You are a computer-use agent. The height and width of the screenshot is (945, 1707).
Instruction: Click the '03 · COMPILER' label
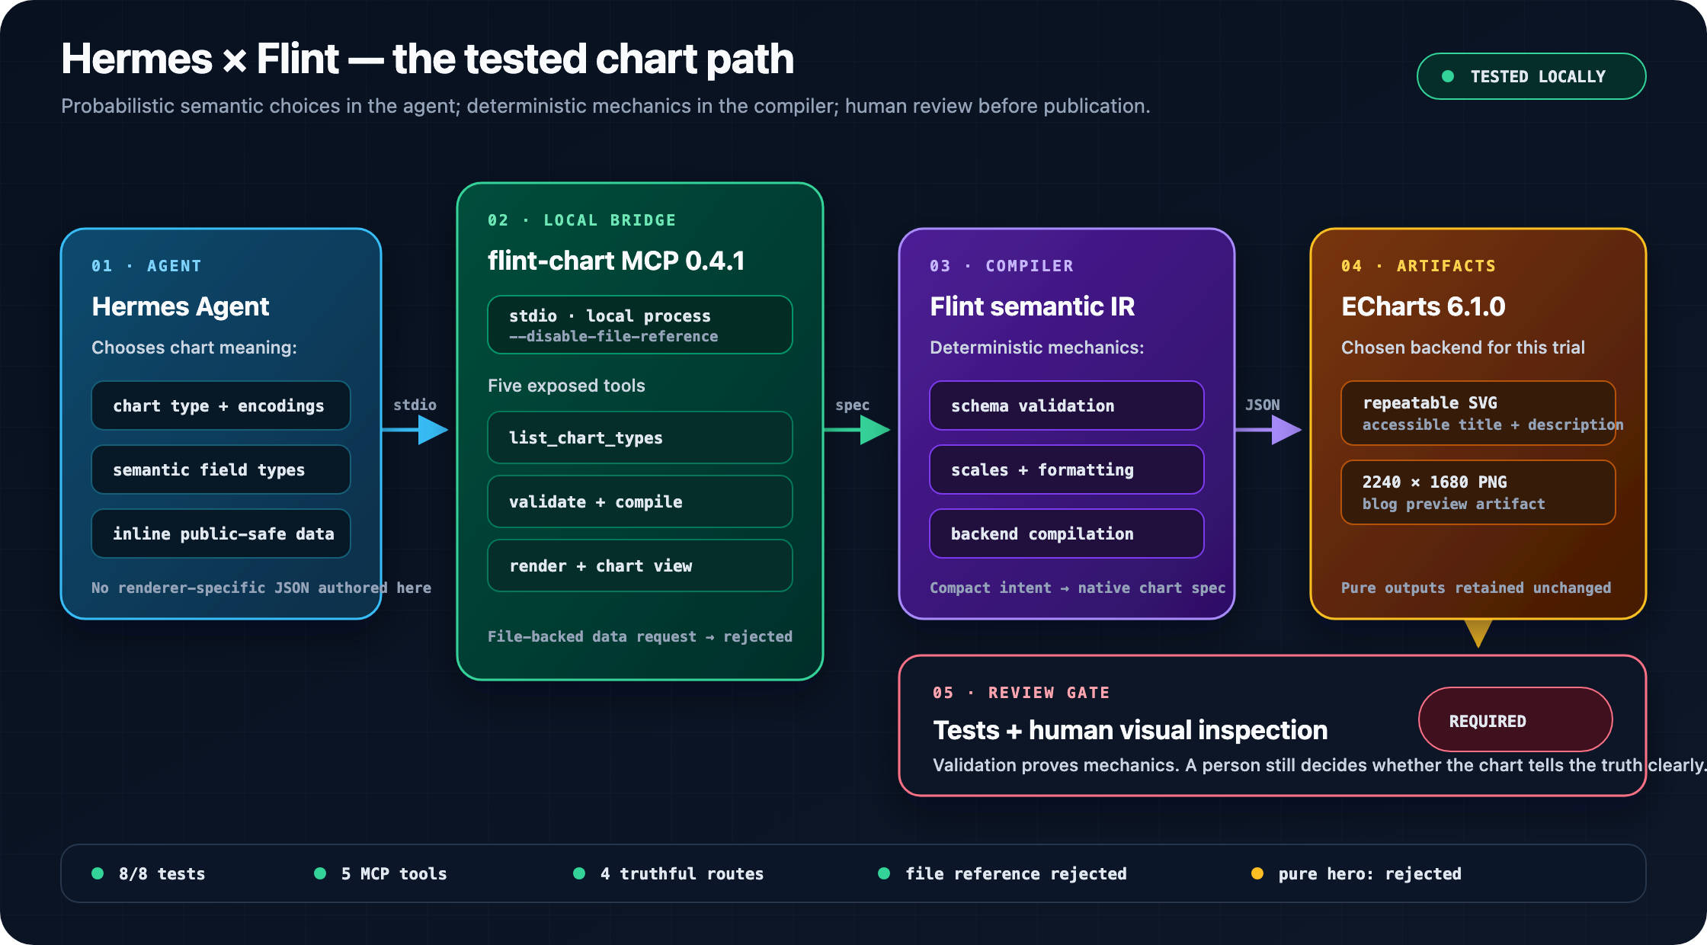1001,266
